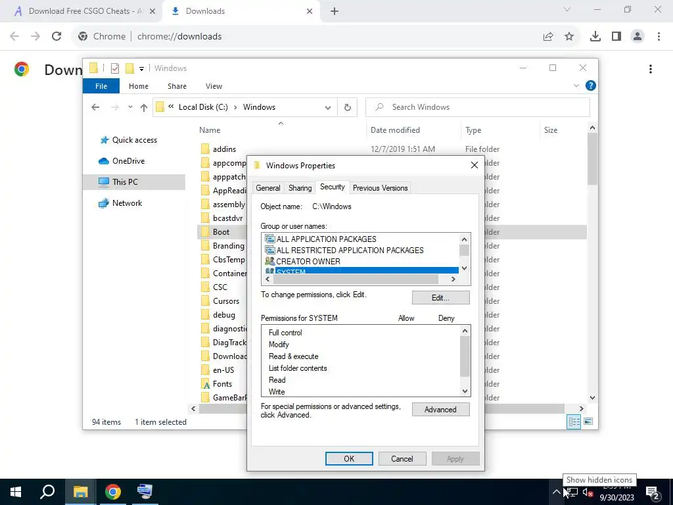Image resolution: width=673 pixels, height=505 pixels.
Task: Expand breadcrumb arrow after Local Disk (C:)
Action: (236, 107)
